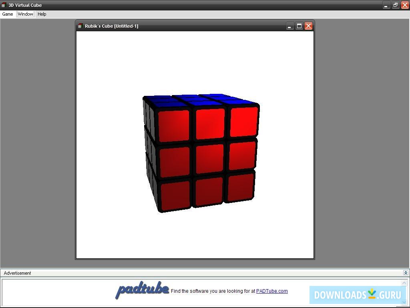
Task: Maximize the Rubik's Cube child window
Action: pyautogui.click(x=299, y=26)
